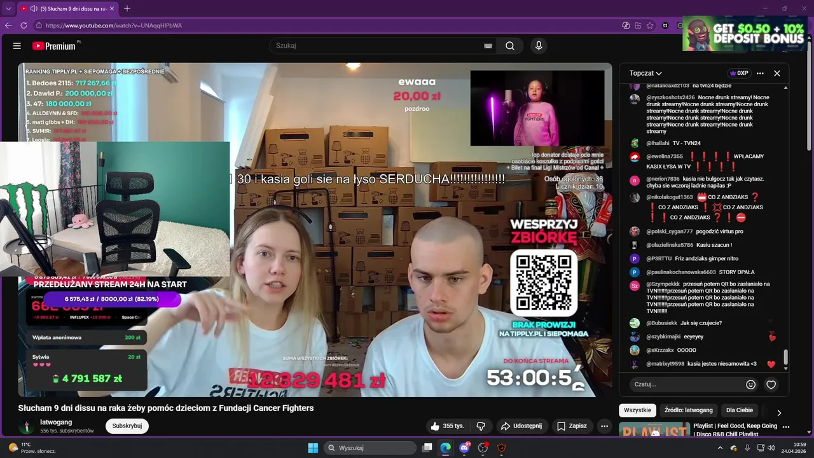Select the Źródło: latwogang chip
This screenshot has width=814, height=458.
click(x=689, y=410)
